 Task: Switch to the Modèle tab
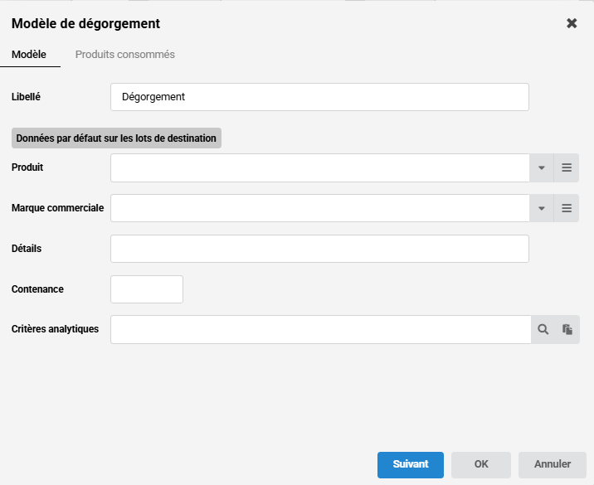click(x=29, y=55)
